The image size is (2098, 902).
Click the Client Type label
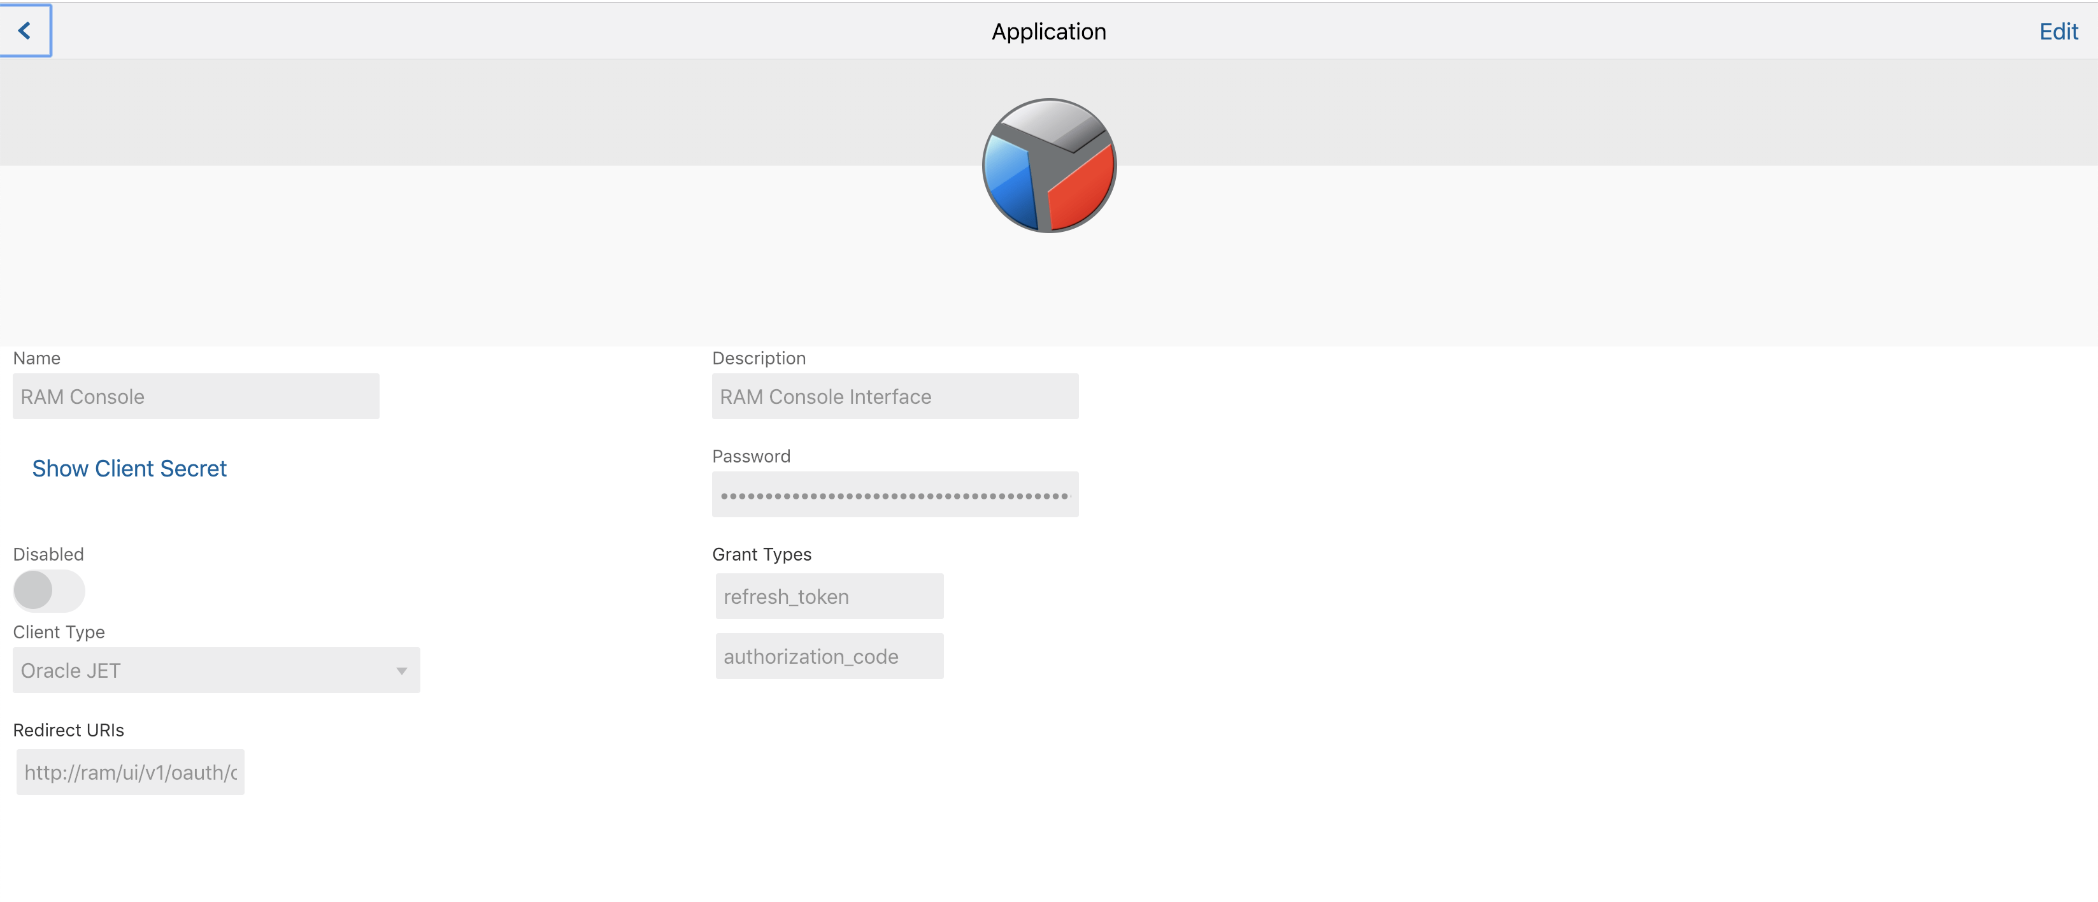click(x=59, y=633)
